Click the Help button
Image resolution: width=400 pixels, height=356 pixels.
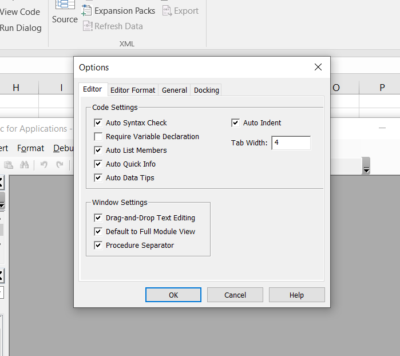(x=296, y=295)
